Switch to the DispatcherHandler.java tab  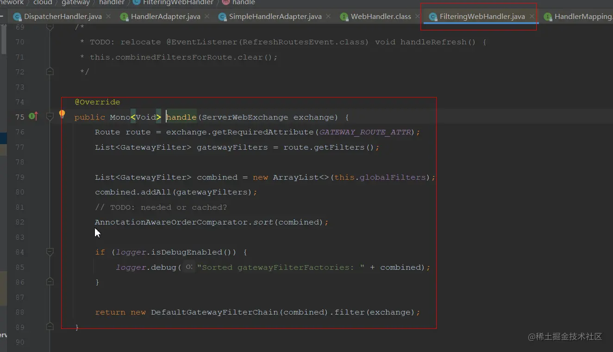coord(63,17)
